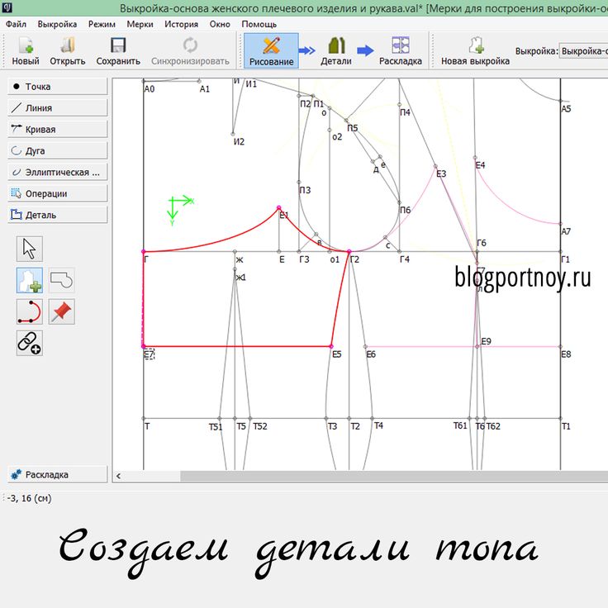
Task: Click point T5 on the waist line
Action: pos(235,418)
